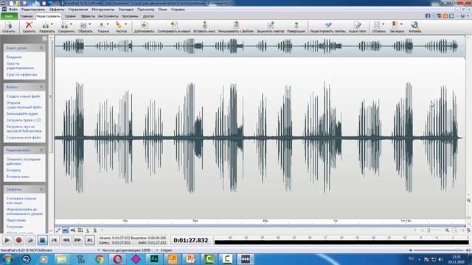Image resolution: width=472 pixels, height=265 pixels.
Task: Jump to end with skip-forward button
Action: (x=89, y=240)
